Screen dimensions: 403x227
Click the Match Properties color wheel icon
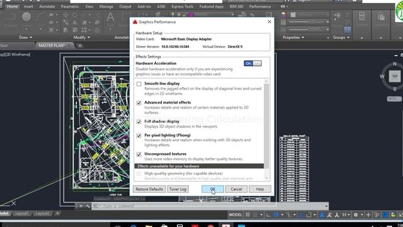click(x=283, y=15)
